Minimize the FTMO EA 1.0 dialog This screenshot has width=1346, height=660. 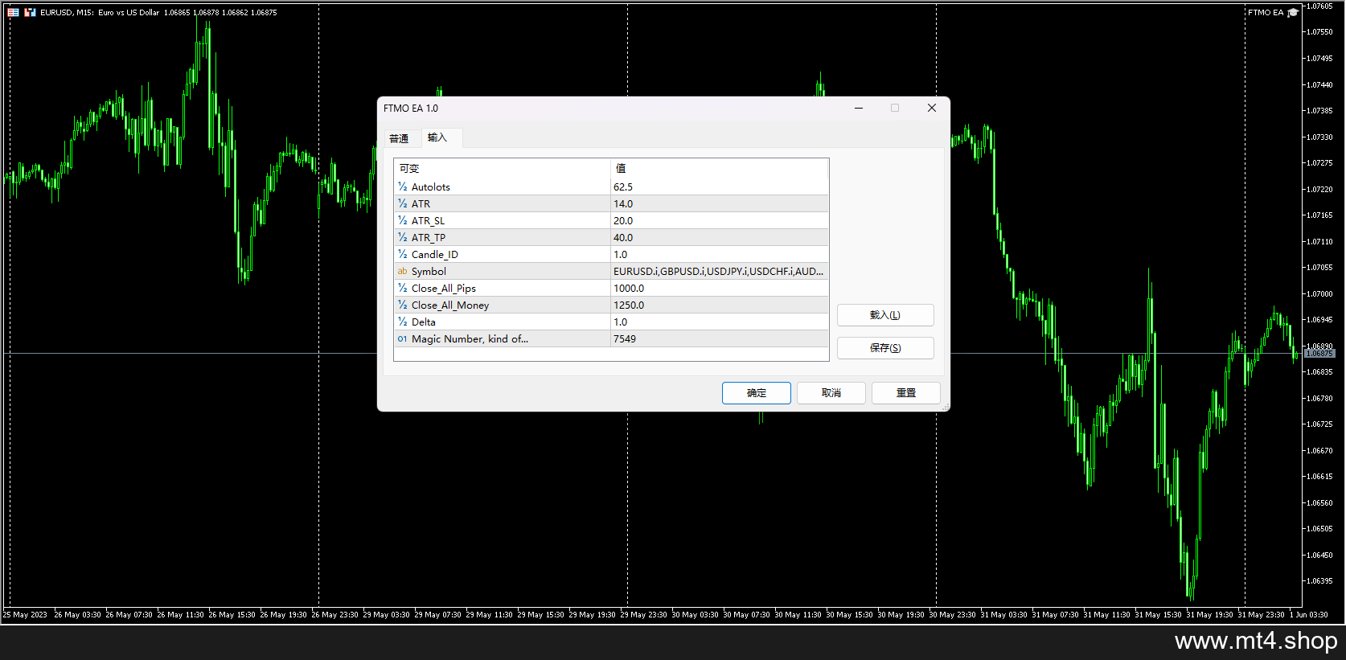coord(859,108)
